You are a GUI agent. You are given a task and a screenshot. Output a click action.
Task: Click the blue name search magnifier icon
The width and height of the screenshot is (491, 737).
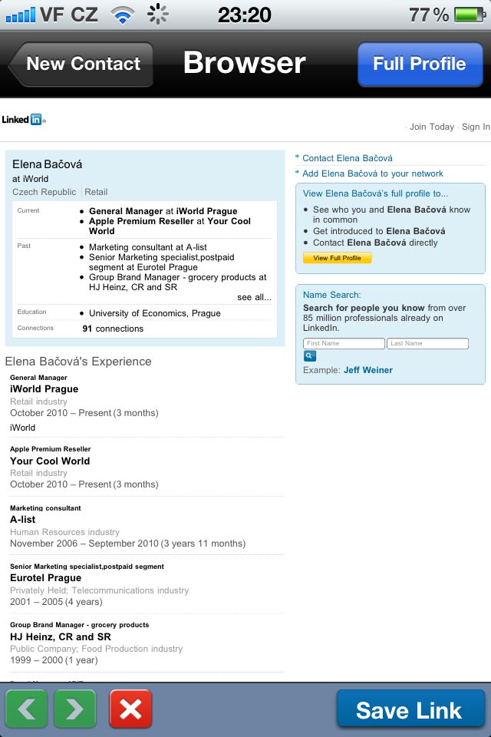[310, 355]
